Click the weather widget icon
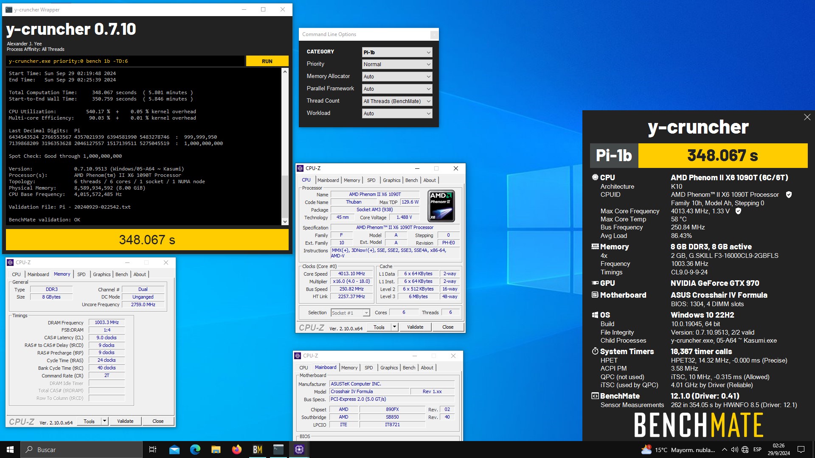 [646, 450]
